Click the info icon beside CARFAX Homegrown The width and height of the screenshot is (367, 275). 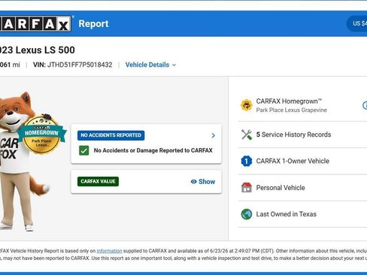[x=365, y=105]
